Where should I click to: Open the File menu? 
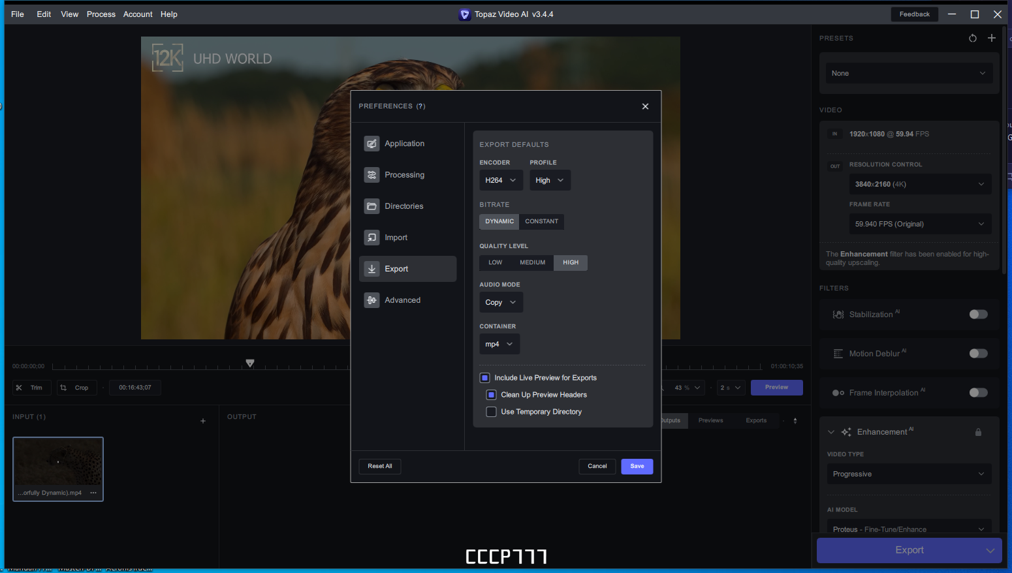(x=18, y=14)
